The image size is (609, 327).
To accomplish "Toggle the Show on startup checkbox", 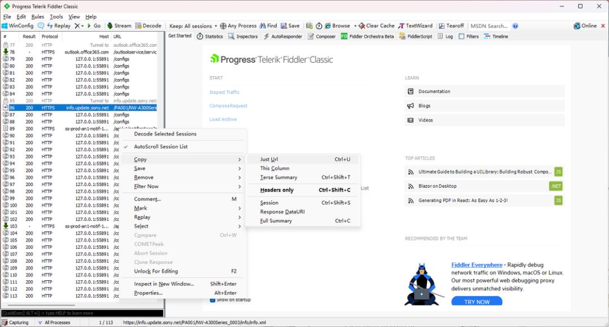I will pyautogui.click(x=213, y=300).
